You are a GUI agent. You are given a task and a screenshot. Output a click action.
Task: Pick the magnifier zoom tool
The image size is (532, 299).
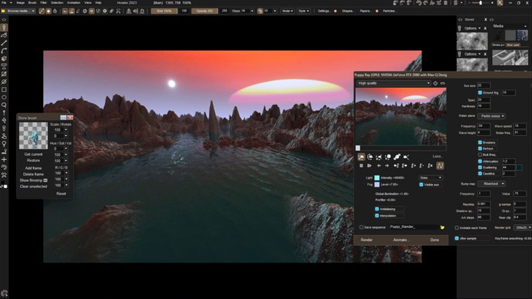point(5,104)
